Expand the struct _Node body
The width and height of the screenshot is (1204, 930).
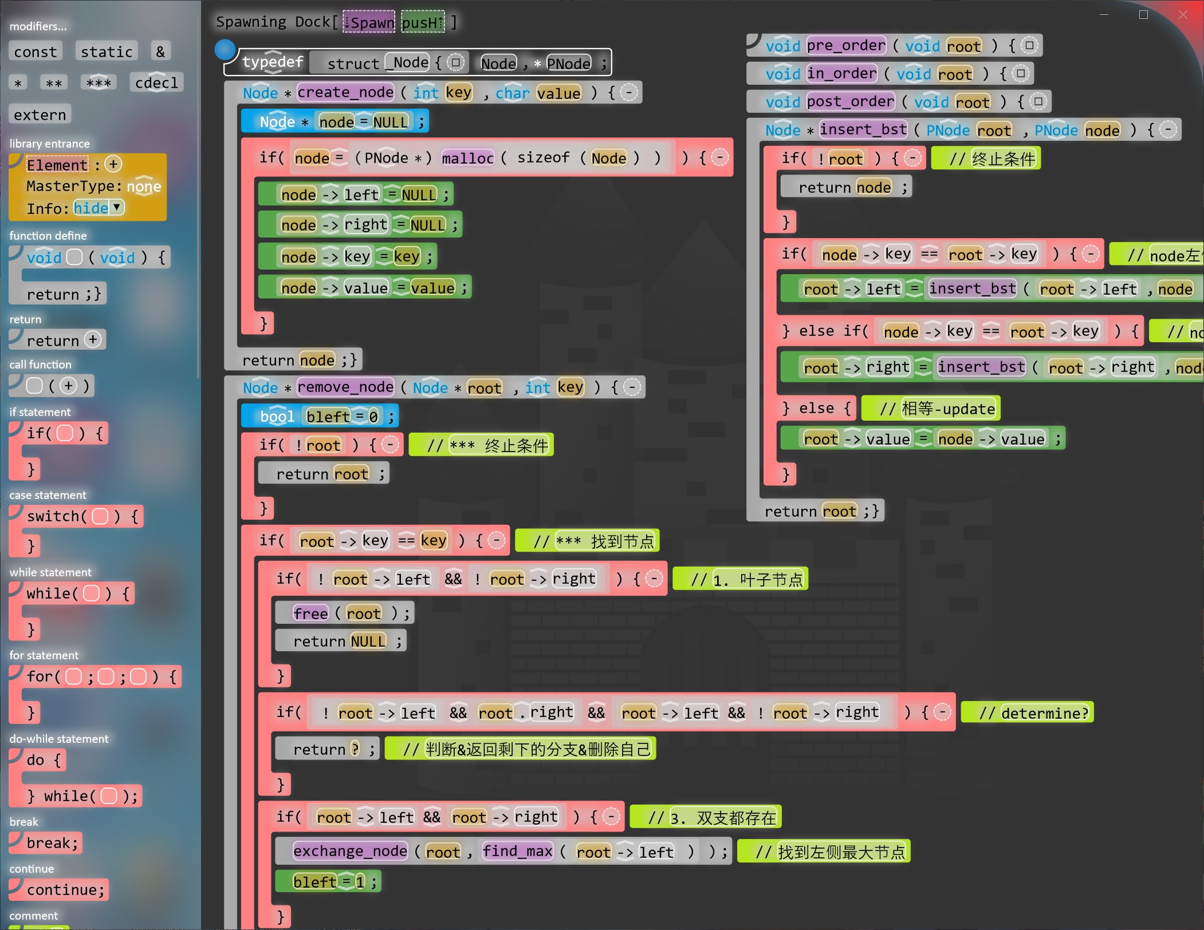pos(455,62)
